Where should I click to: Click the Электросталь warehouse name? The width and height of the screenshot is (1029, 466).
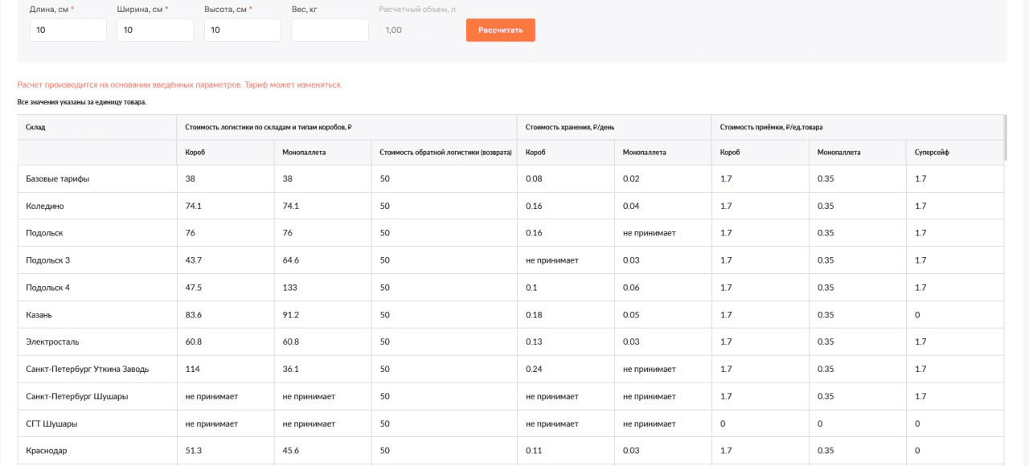point(52,342)
